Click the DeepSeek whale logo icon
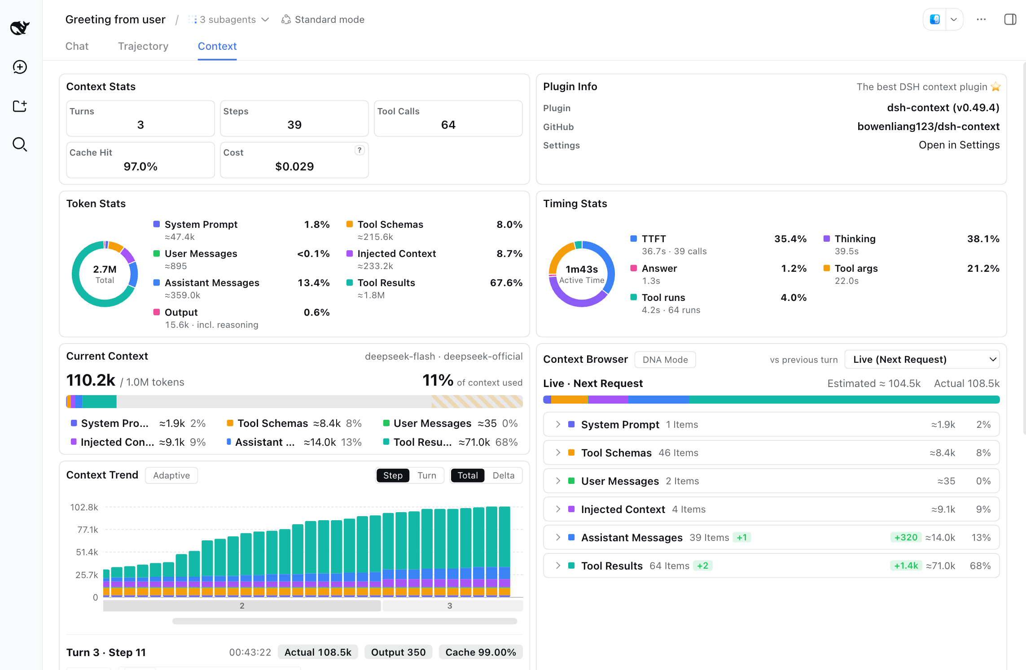This screenshot has width=1026, height=670. click(20, 28)
